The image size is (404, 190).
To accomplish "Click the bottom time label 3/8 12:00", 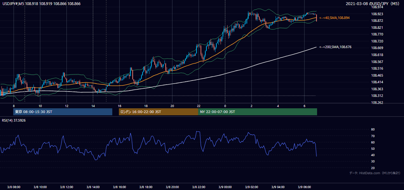I will pos(67,187).
